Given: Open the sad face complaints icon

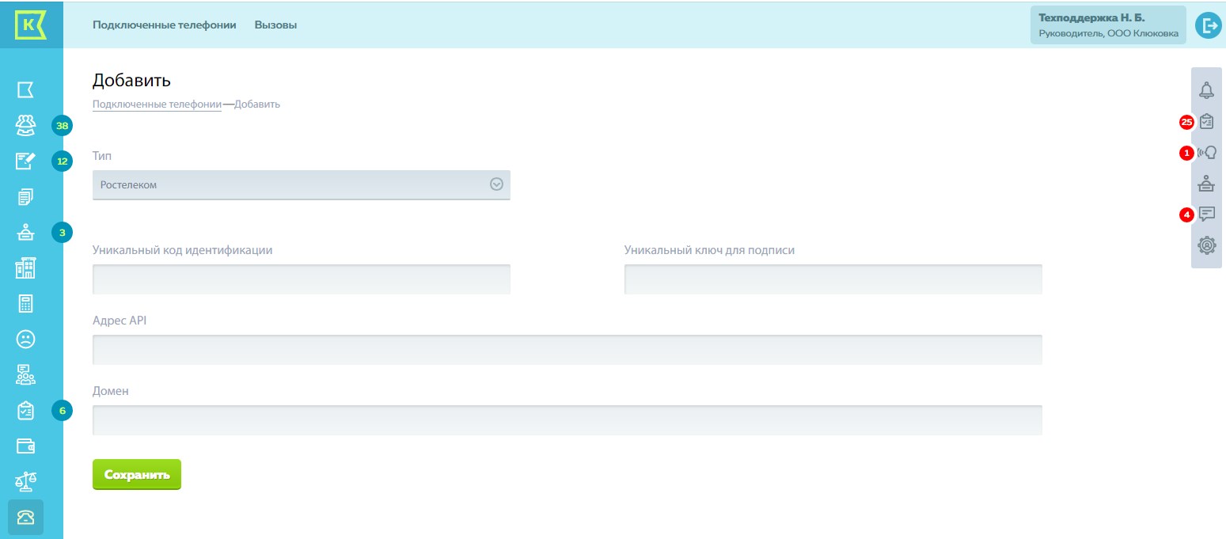Looking at the screenshot, I should pyautogui.click(x=26, y=339).
